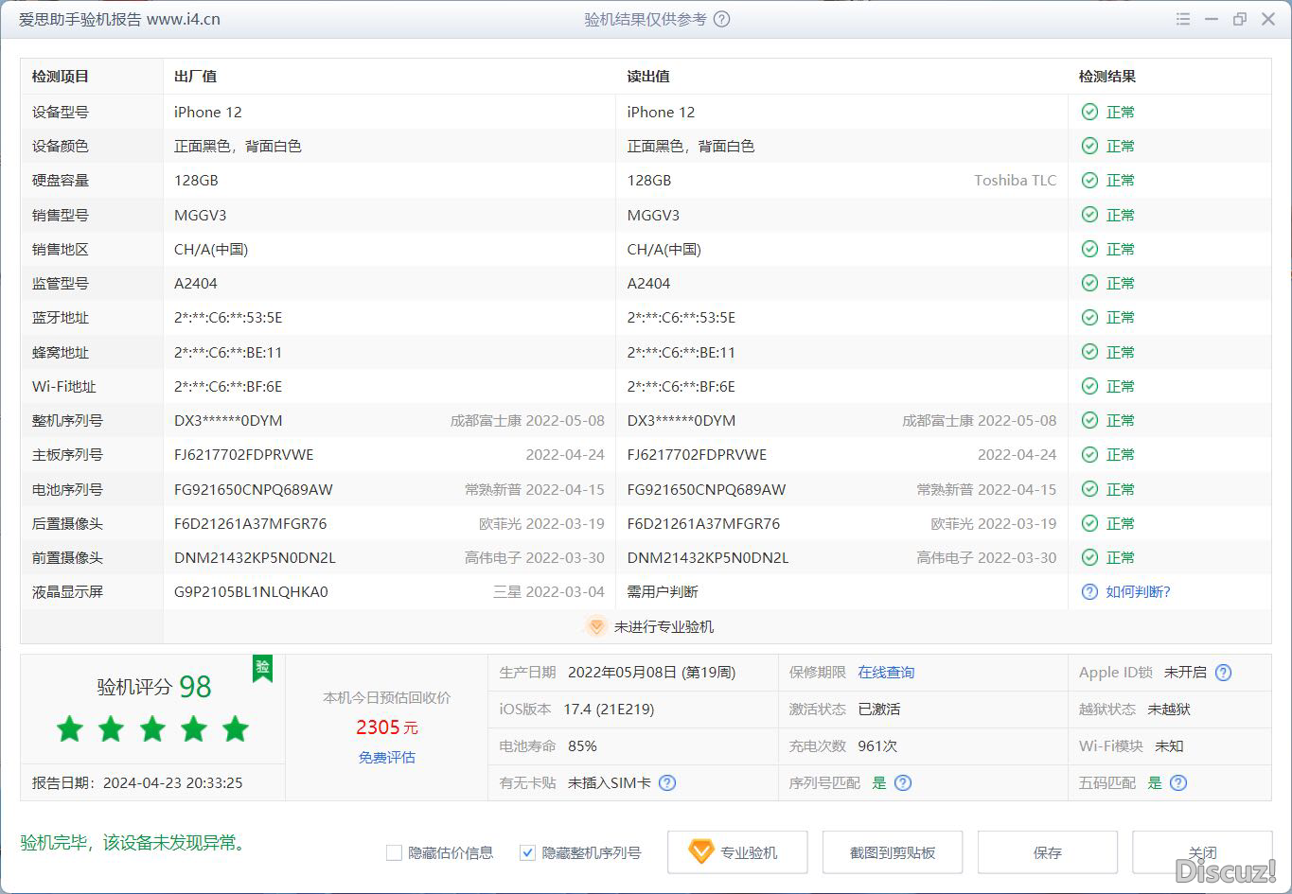Click the green check icon for 后置摄像头 row

(1089, 523)
